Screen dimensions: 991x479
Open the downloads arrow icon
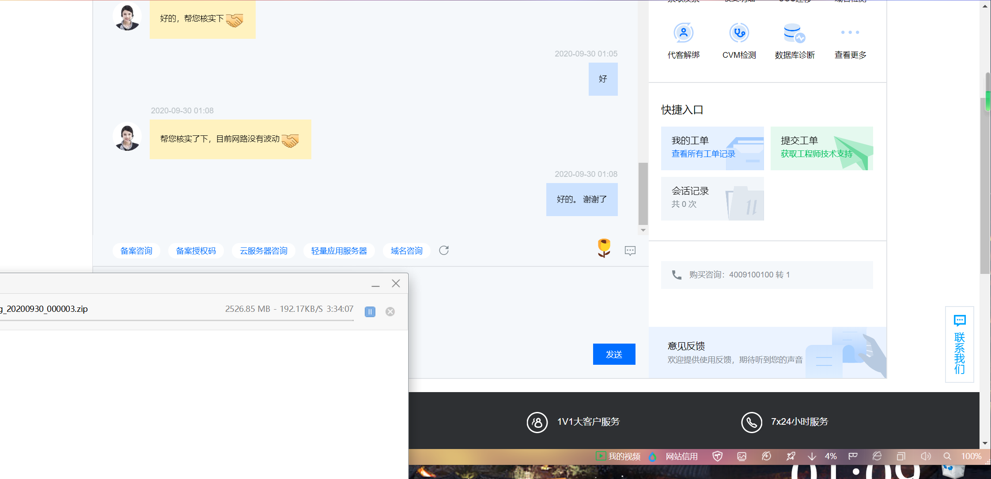[813, 456]
